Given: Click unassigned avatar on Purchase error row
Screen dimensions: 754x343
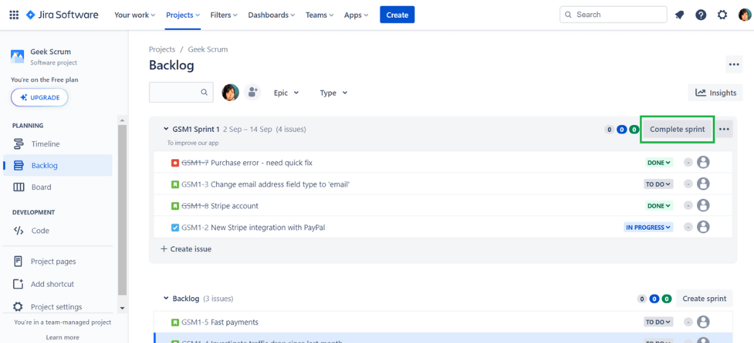Looking at the screenshot, I should (703, 163).
